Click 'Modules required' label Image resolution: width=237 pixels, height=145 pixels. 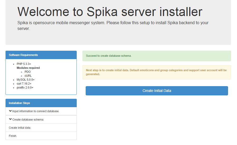click(28, 68)
